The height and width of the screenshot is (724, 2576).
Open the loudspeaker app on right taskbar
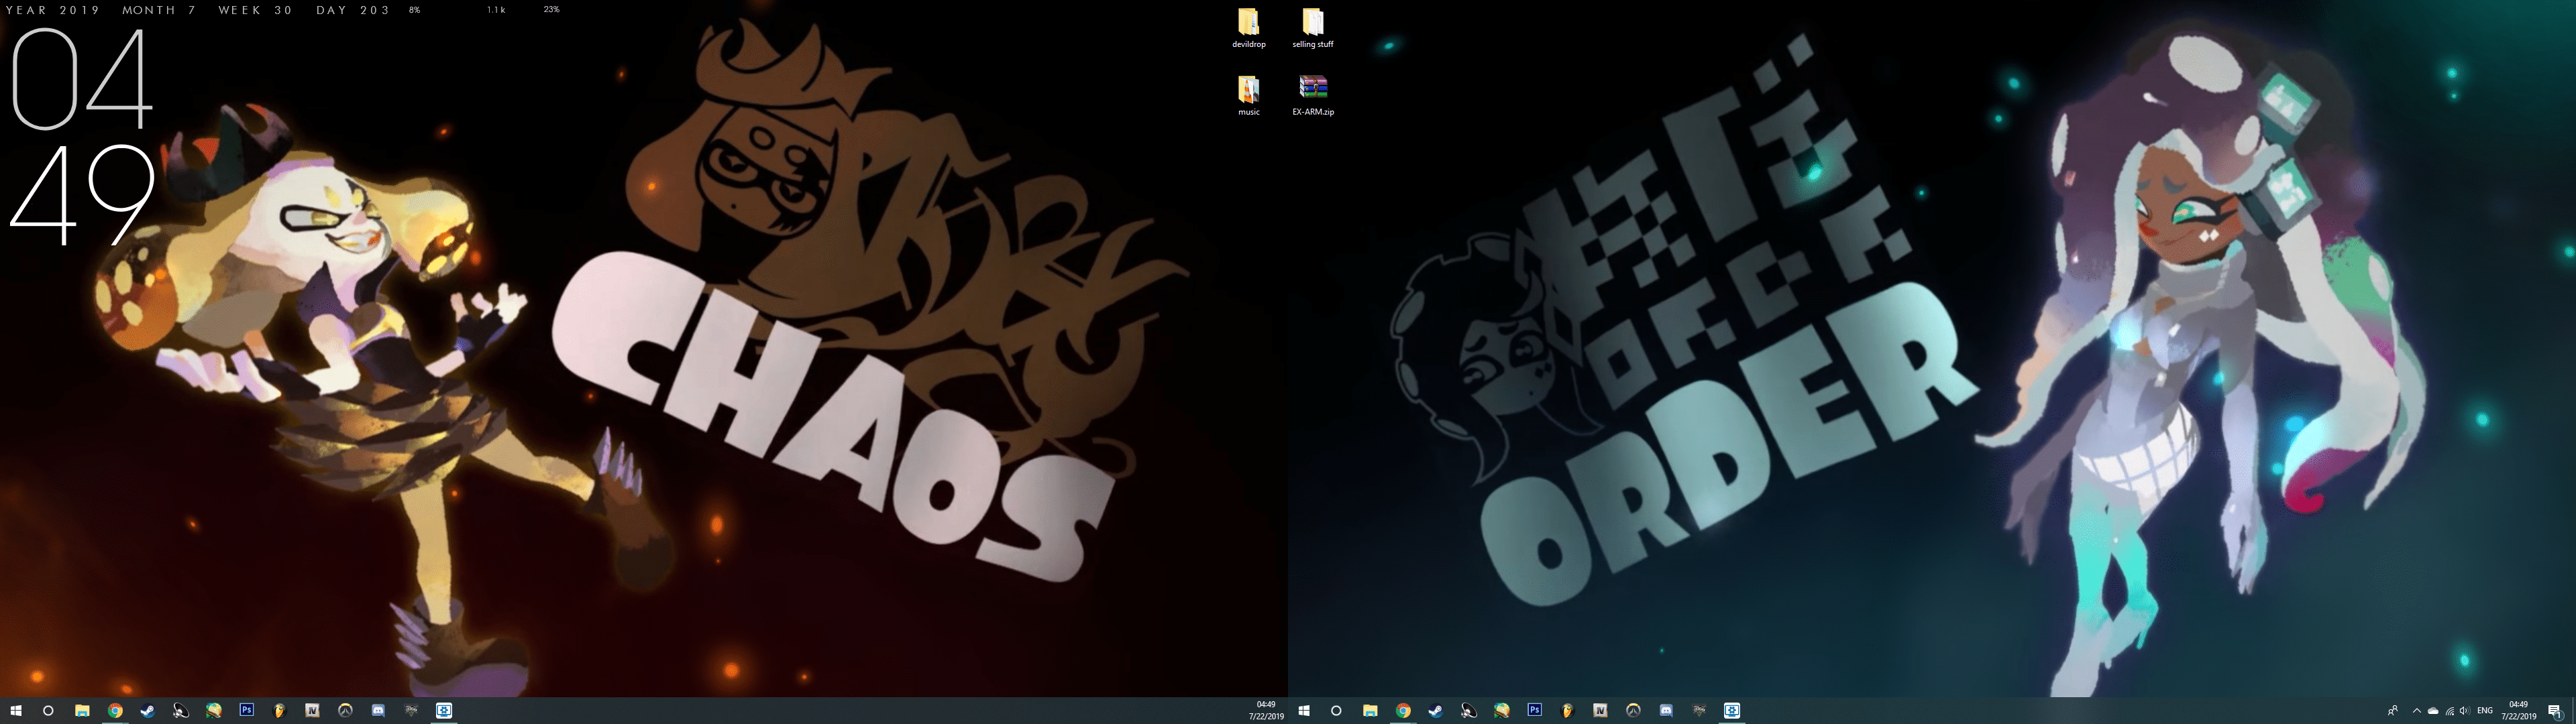(1469, 711)
